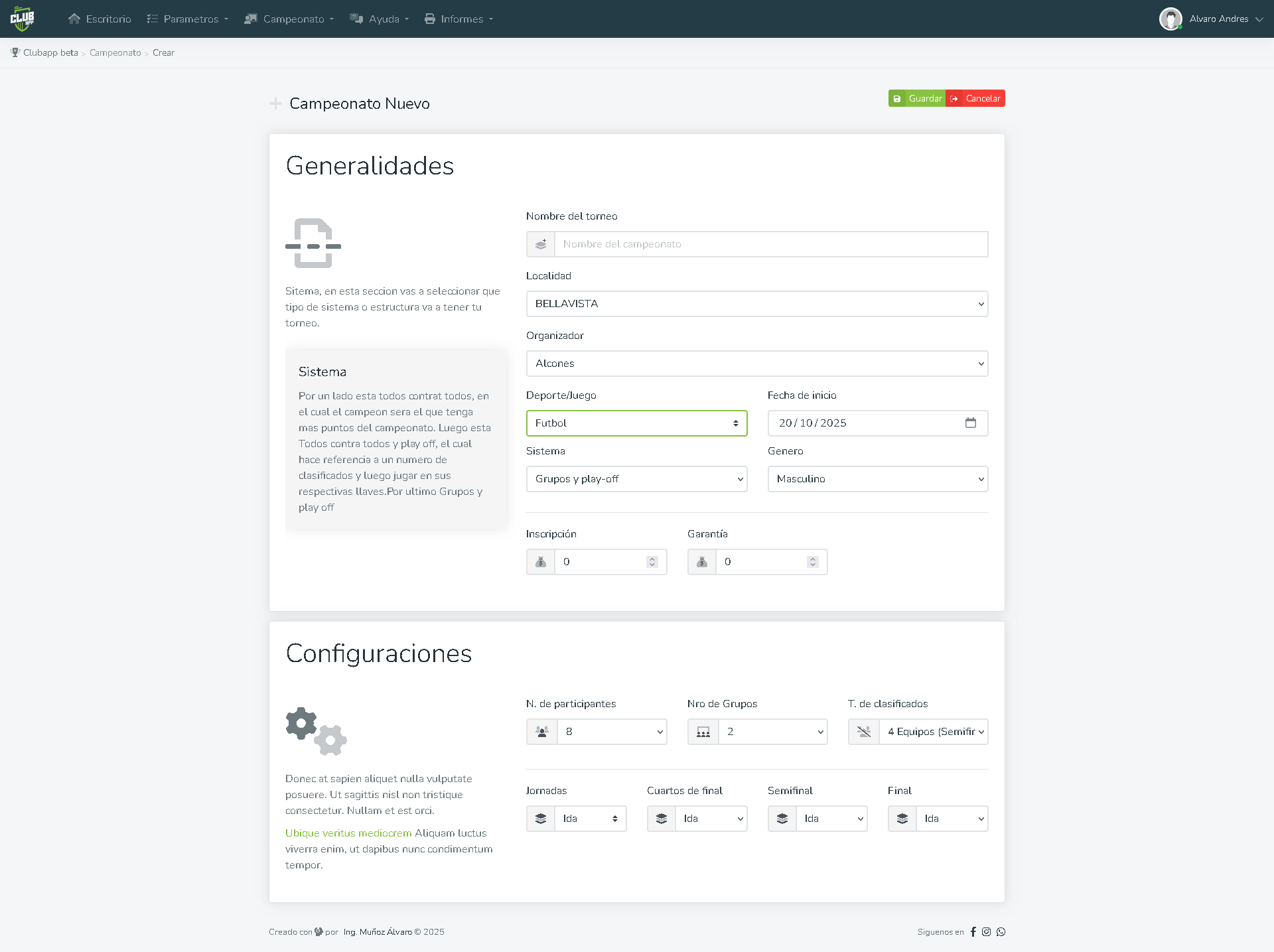Open the Sistema Grupos y play-off dropdown
The width and height of the screenshot is (1274, 952).
tap(637, 479)
